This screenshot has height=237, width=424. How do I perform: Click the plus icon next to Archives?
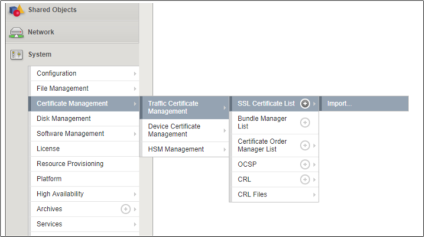(126, 209)
